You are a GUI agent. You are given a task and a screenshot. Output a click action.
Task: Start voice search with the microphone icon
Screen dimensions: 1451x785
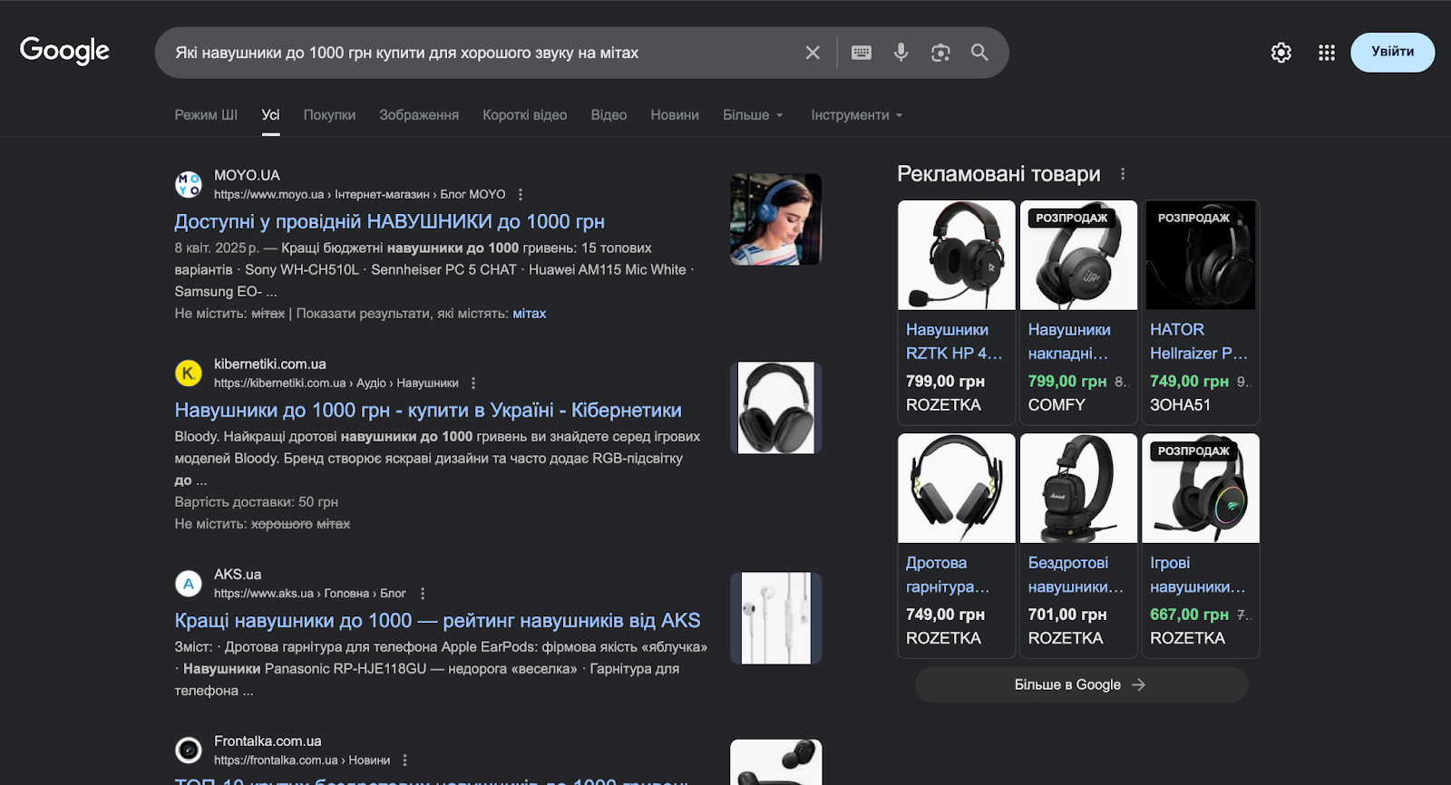[x=901, y=53]
